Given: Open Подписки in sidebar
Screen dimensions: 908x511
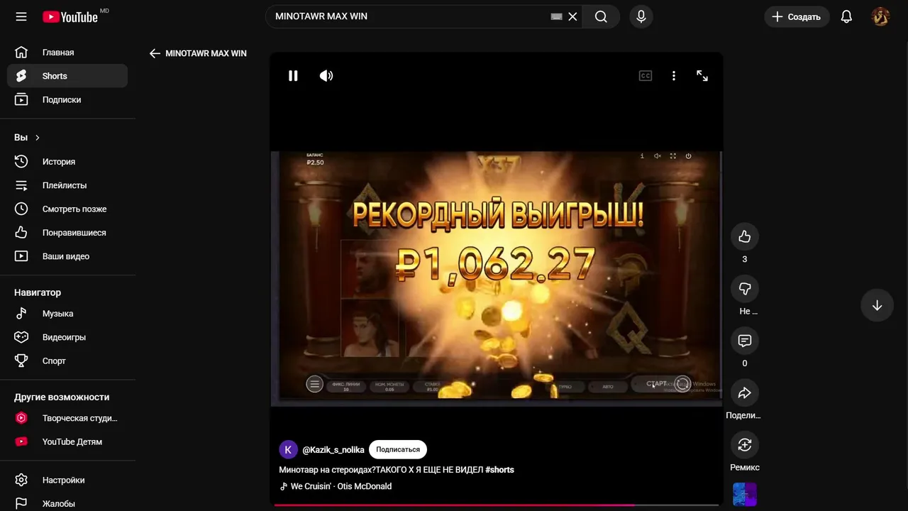Looking at the screenshot, I should (x=67, y=99).
